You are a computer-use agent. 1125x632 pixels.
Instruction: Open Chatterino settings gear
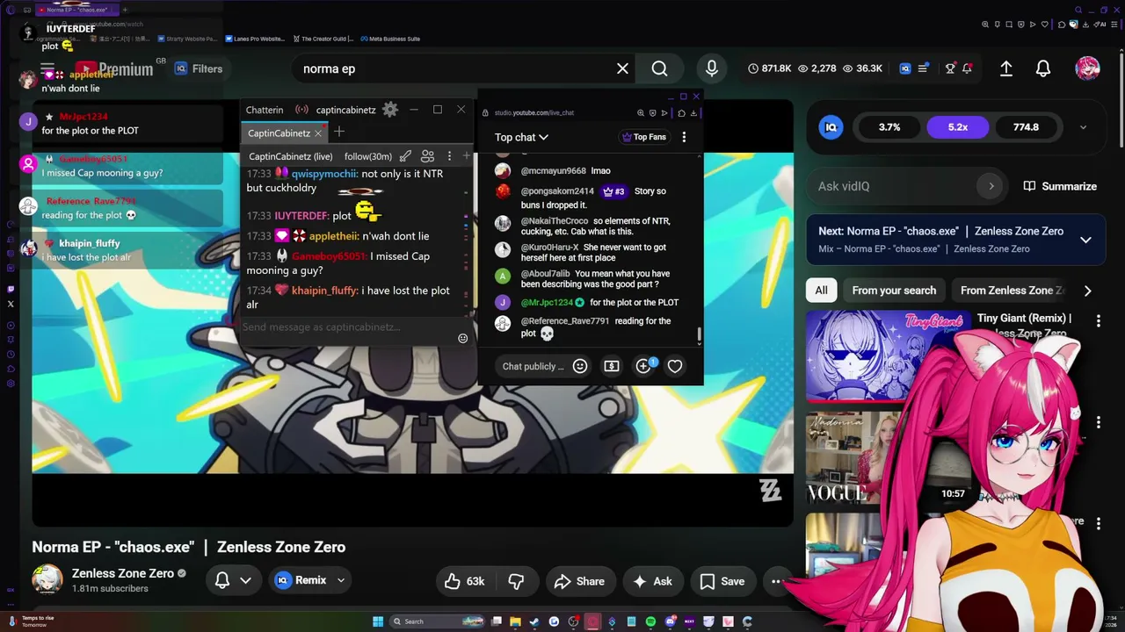point(390,110)
